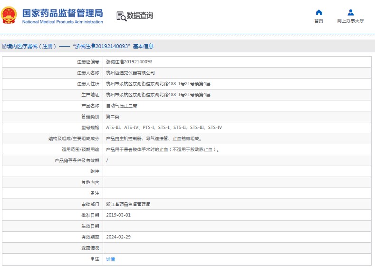Image resolution: width=375 pixels, height=268 pixels.
Task: Click the management class value 第二类
Action: pyautogui.click(x=113, y=117)
